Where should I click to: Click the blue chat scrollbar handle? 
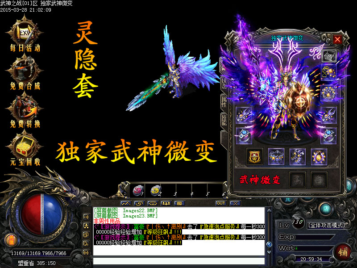click(x=269, y=245)
